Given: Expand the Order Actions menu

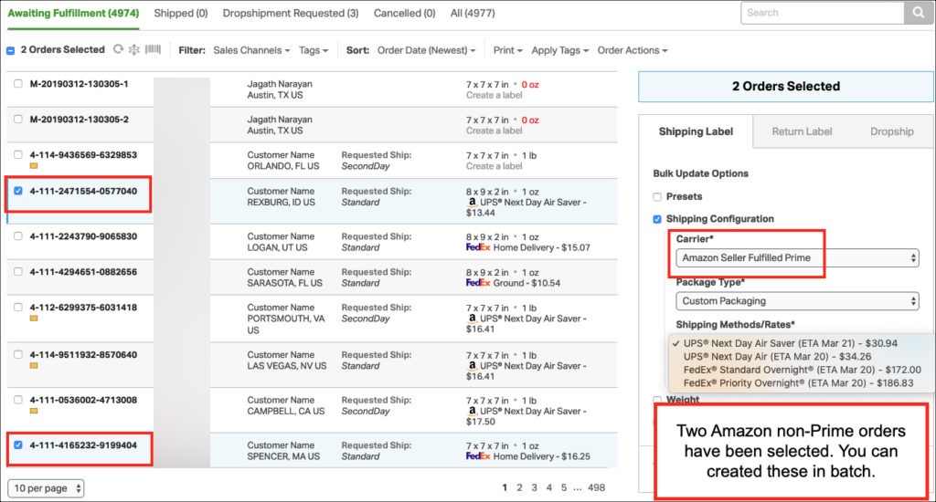Looking at the screenshot, I should click(x=633, y=50).
